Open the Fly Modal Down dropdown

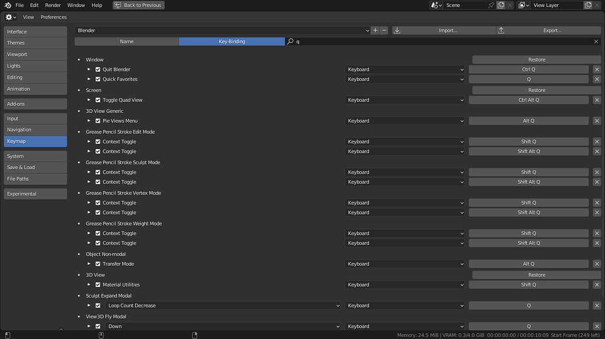223,326
